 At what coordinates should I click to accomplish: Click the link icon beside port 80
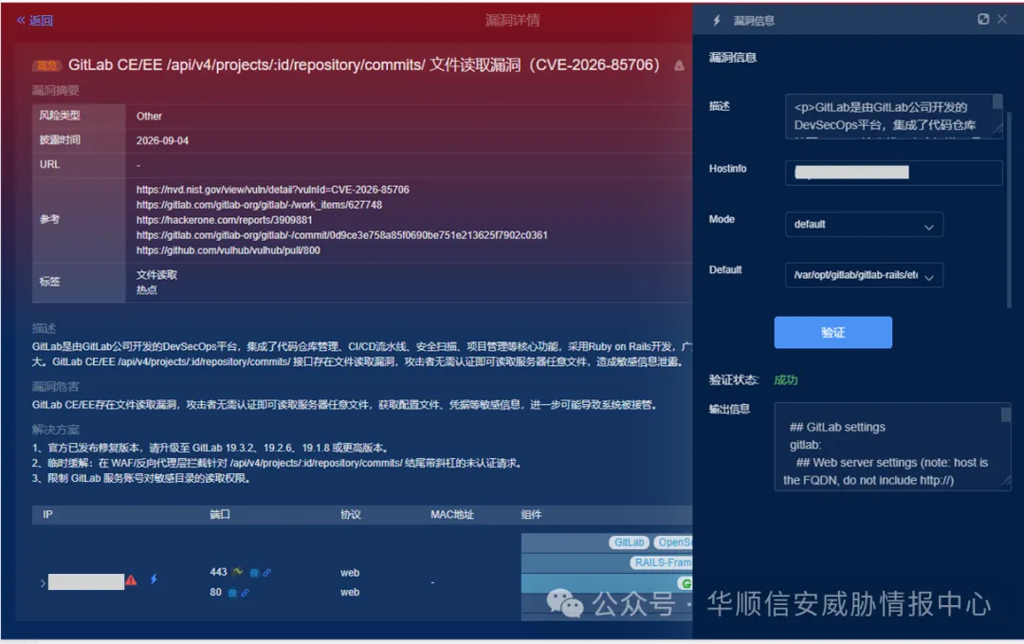tap(245, 593)
